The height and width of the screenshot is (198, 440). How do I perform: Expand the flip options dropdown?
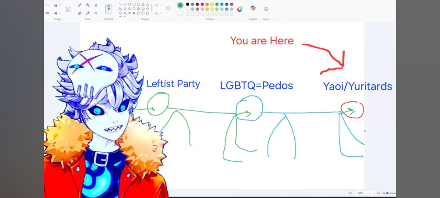pyautogui.click(x=60, y=13)
